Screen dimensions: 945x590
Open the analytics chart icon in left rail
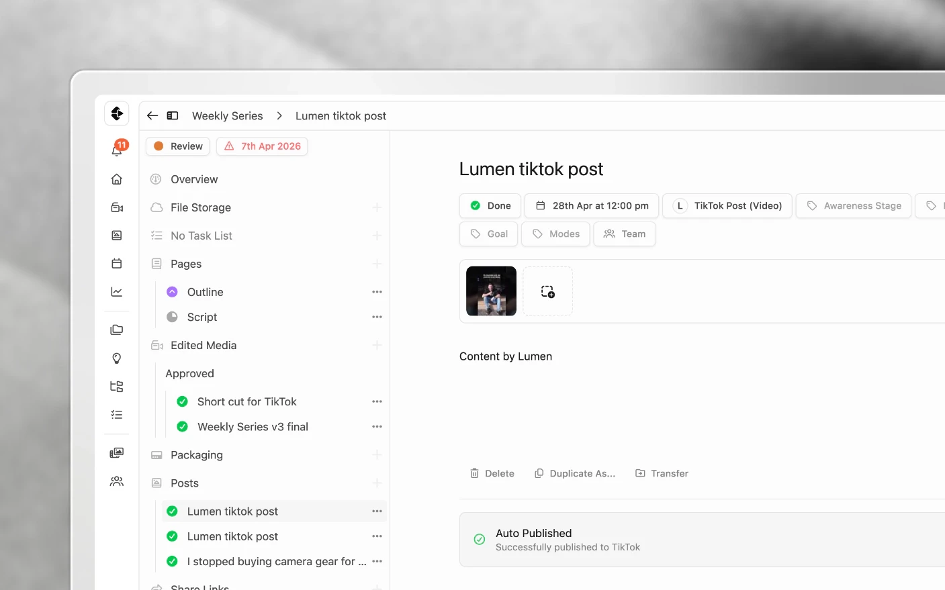pos(117,292)
